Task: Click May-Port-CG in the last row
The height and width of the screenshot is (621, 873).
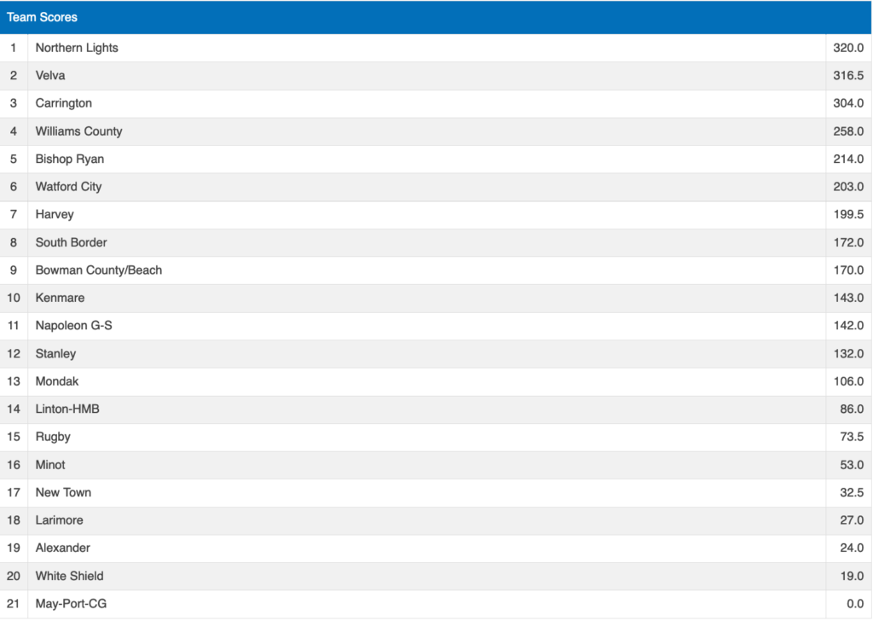Action: [x=72, y=604]
